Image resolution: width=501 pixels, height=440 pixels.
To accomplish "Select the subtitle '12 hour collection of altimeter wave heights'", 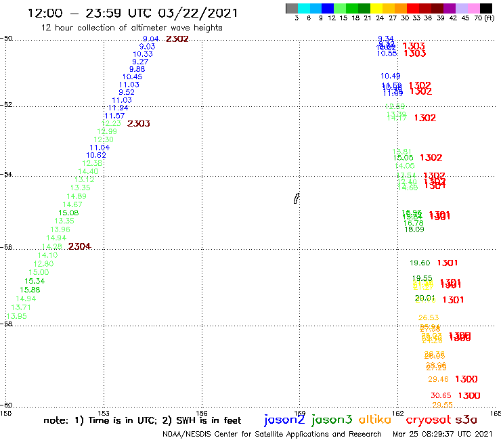I will pyautogui.click(x=131, y=28).
